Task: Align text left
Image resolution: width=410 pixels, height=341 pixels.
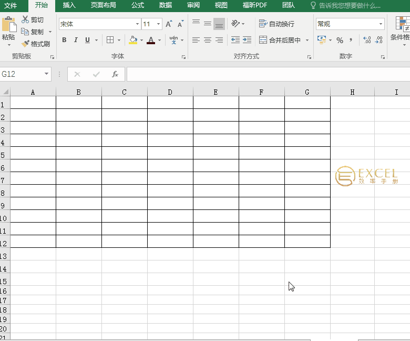Action: 196,40
